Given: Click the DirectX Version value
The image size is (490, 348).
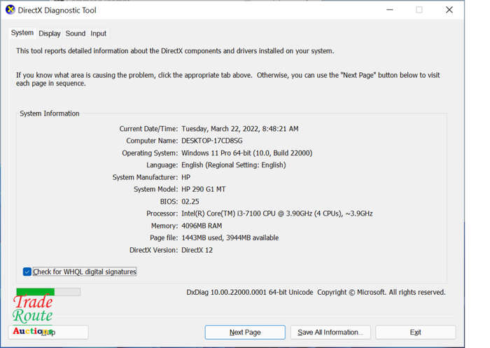Looking at the screenshot, I should (x=197, y=250).
